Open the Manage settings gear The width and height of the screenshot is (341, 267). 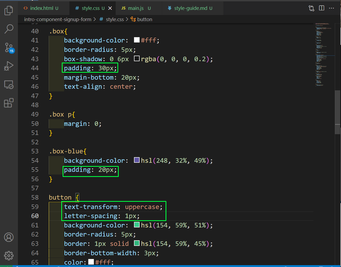pos(9,256)
